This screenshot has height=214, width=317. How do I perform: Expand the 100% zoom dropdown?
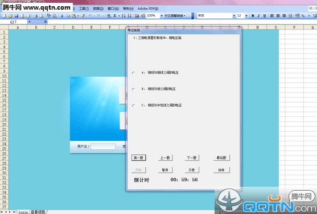click(162, 16)
